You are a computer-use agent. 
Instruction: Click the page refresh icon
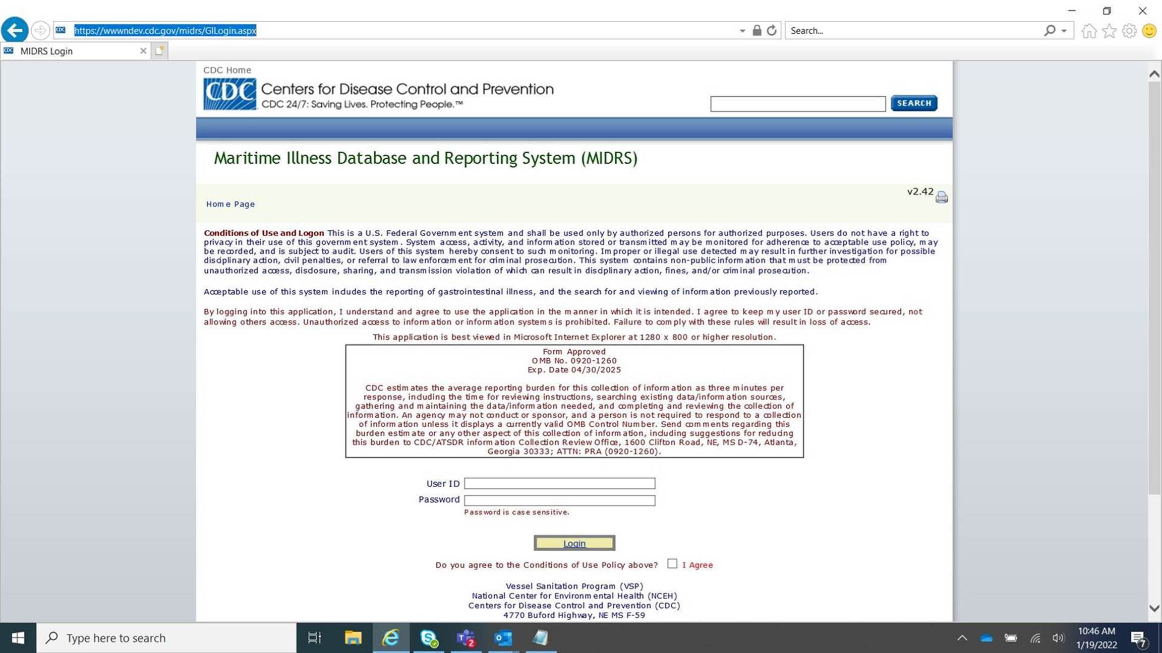point(772,30)
